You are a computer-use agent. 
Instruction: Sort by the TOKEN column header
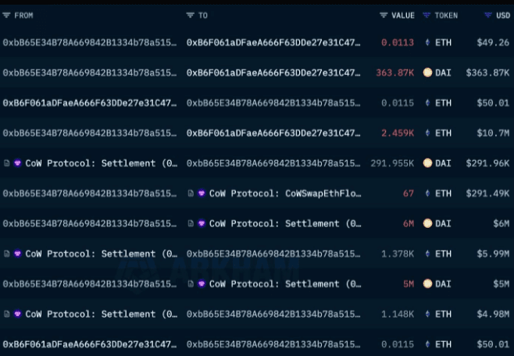click(446, 16)
